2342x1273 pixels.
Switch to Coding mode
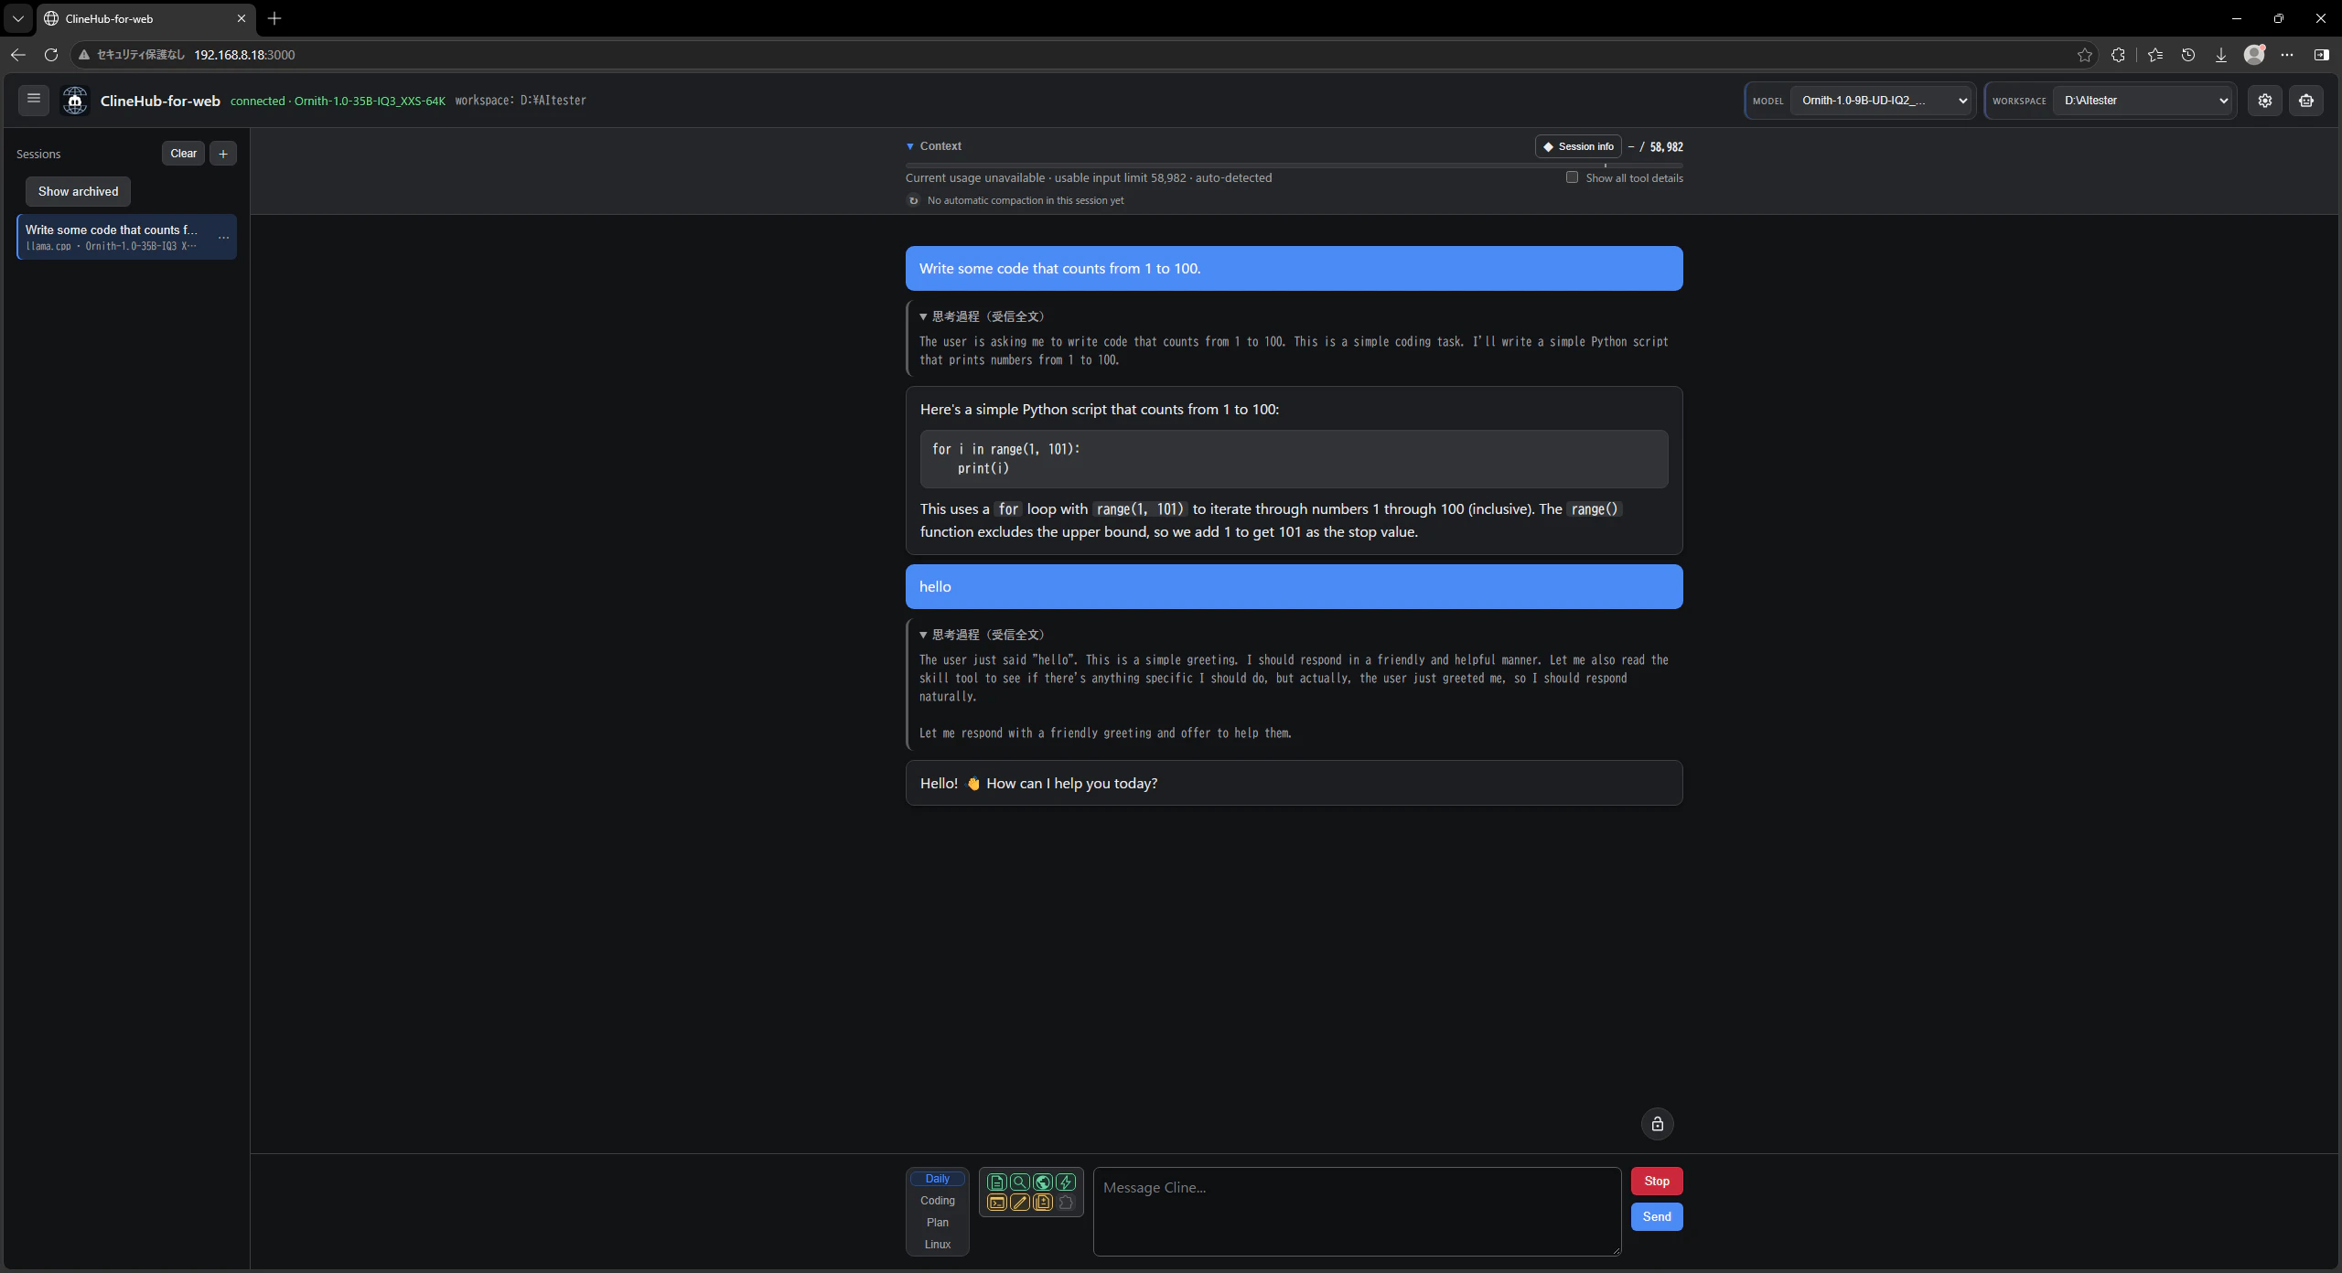click(x=937, y=1201)
